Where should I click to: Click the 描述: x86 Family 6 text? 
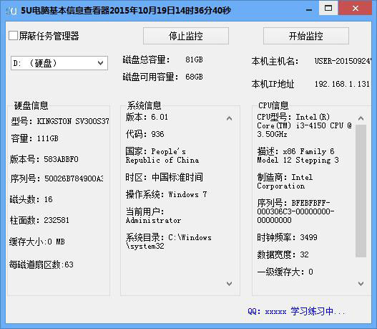click(298, 156)
